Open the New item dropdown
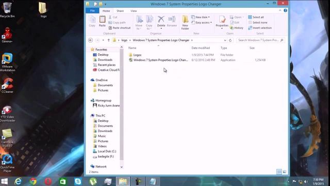Image resolution: width=330 pixels, height=186 pixels. click(201, 17)
